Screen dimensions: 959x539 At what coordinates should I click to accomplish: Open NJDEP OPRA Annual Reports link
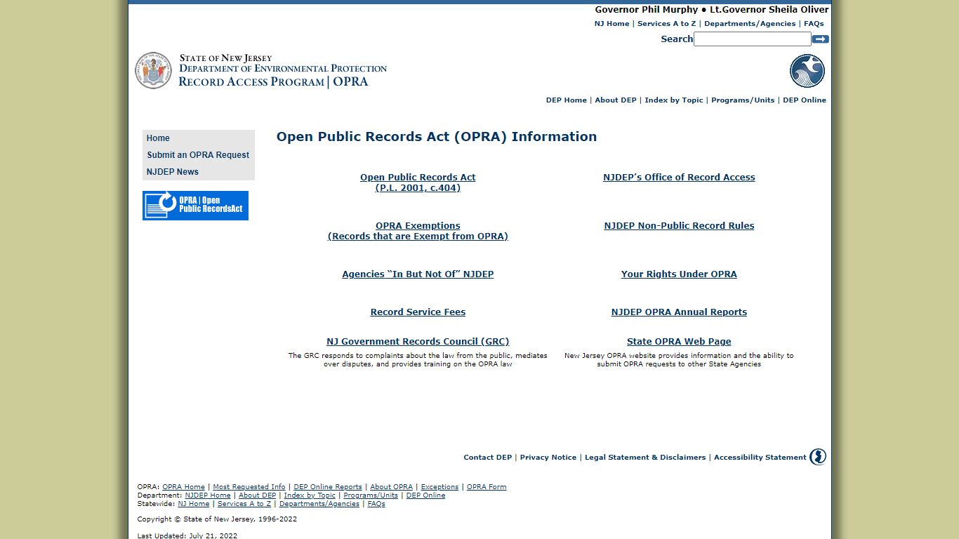coord(679,312)
